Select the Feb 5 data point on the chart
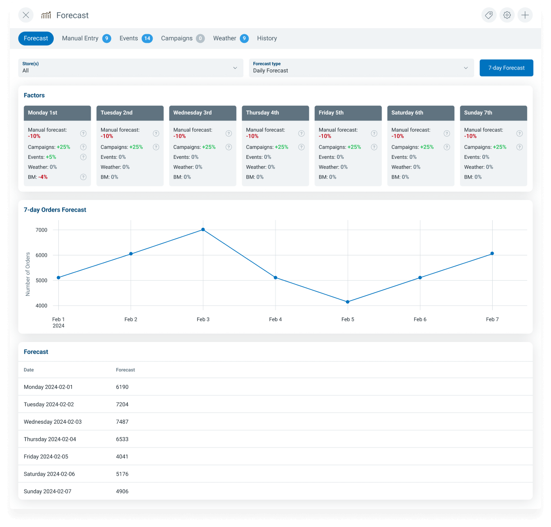This screenshot has height=527, width=551. pos(348,302)
